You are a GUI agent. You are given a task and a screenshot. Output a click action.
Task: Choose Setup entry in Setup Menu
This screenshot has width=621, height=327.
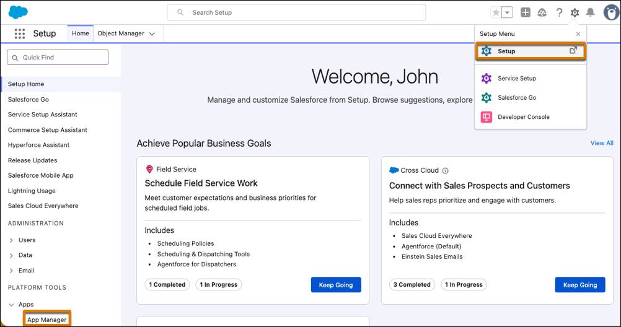(531, 51)
